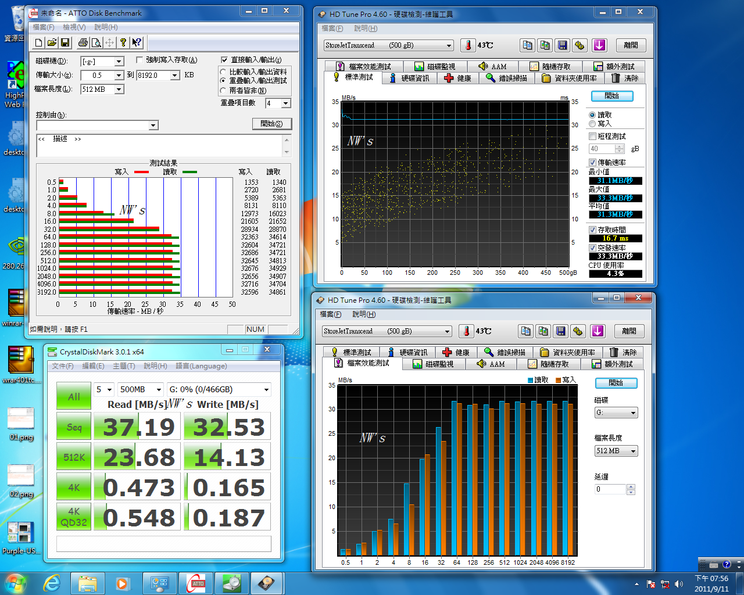Image resolution: width=744 pixels, height=595 pixels.
Task: Click the question mark help icon in ATTO
Action: tap(123, 42)
